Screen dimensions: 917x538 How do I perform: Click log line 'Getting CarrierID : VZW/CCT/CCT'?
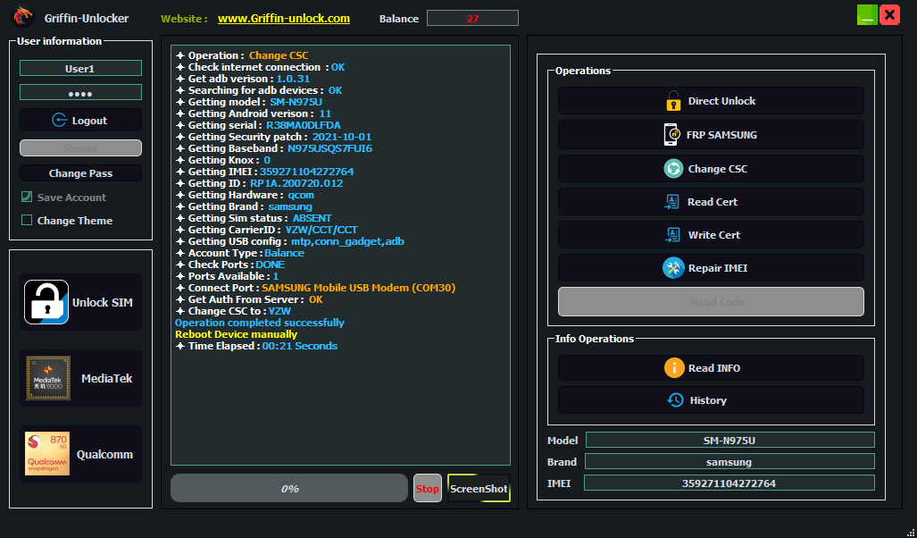[x=267, y=230]
